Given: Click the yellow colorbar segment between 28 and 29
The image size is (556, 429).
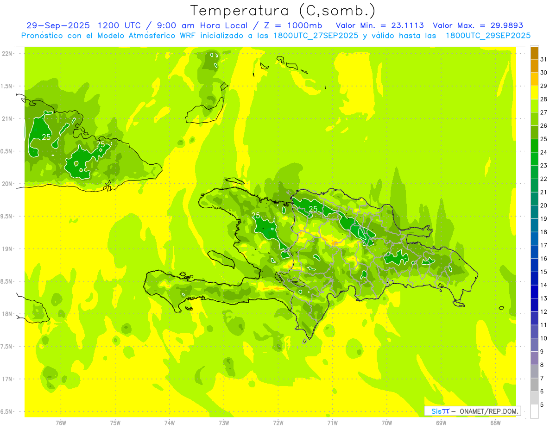Looking at the screenshot, I should coord(534,93).
